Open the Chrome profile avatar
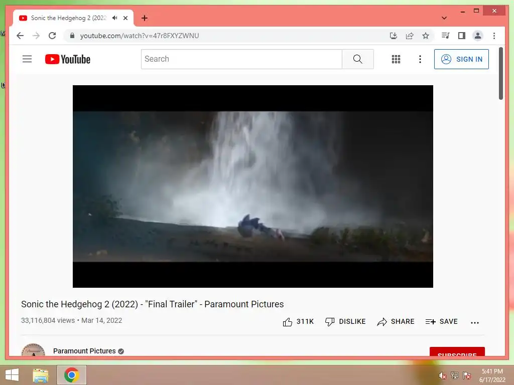 pyautogui.click(x=478, y=36)
